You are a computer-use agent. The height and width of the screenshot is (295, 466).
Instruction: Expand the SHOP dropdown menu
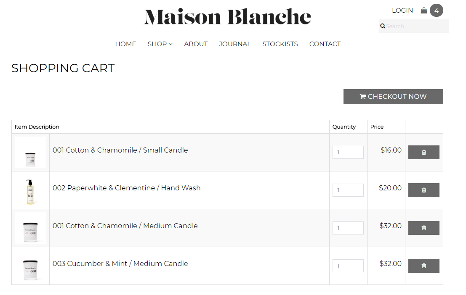pos(160,44)
